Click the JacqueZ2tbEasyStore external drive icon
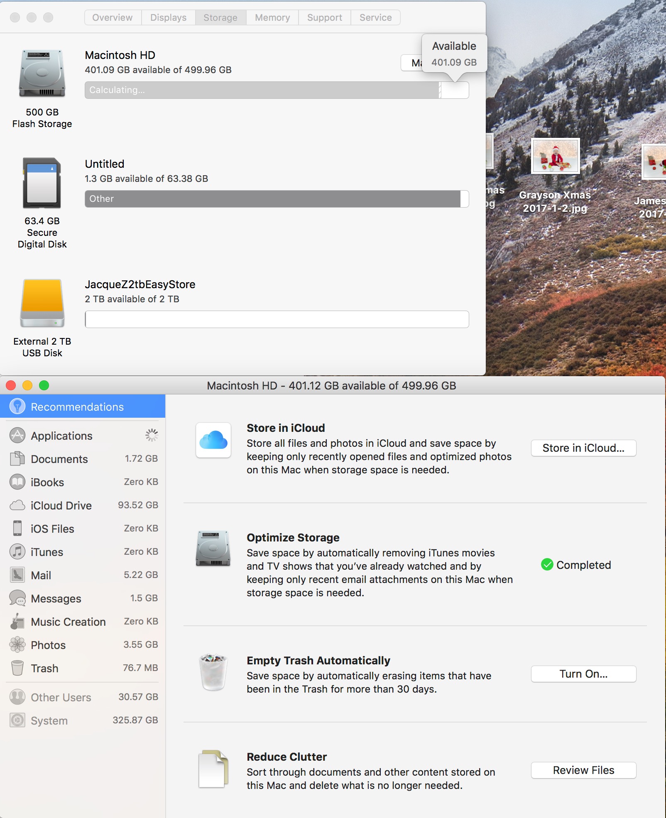The width and height of the screenshot is (666, 818). [x=42, y=303]
